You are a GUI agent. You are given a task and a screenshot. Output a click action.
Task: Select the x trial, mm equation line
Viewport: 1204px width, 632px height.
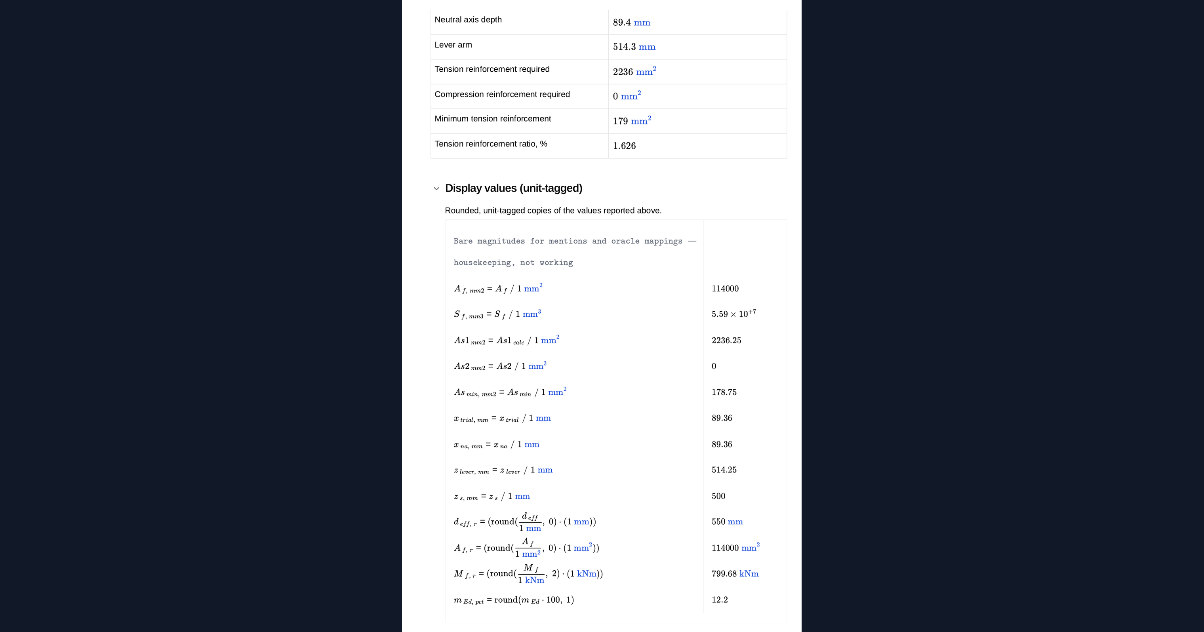(503, 419)
